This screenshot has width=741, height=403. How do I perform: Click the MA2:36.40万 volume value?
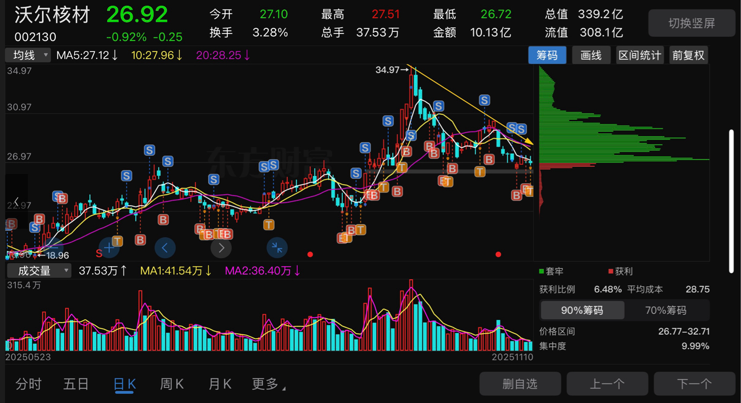click(263, 271)
